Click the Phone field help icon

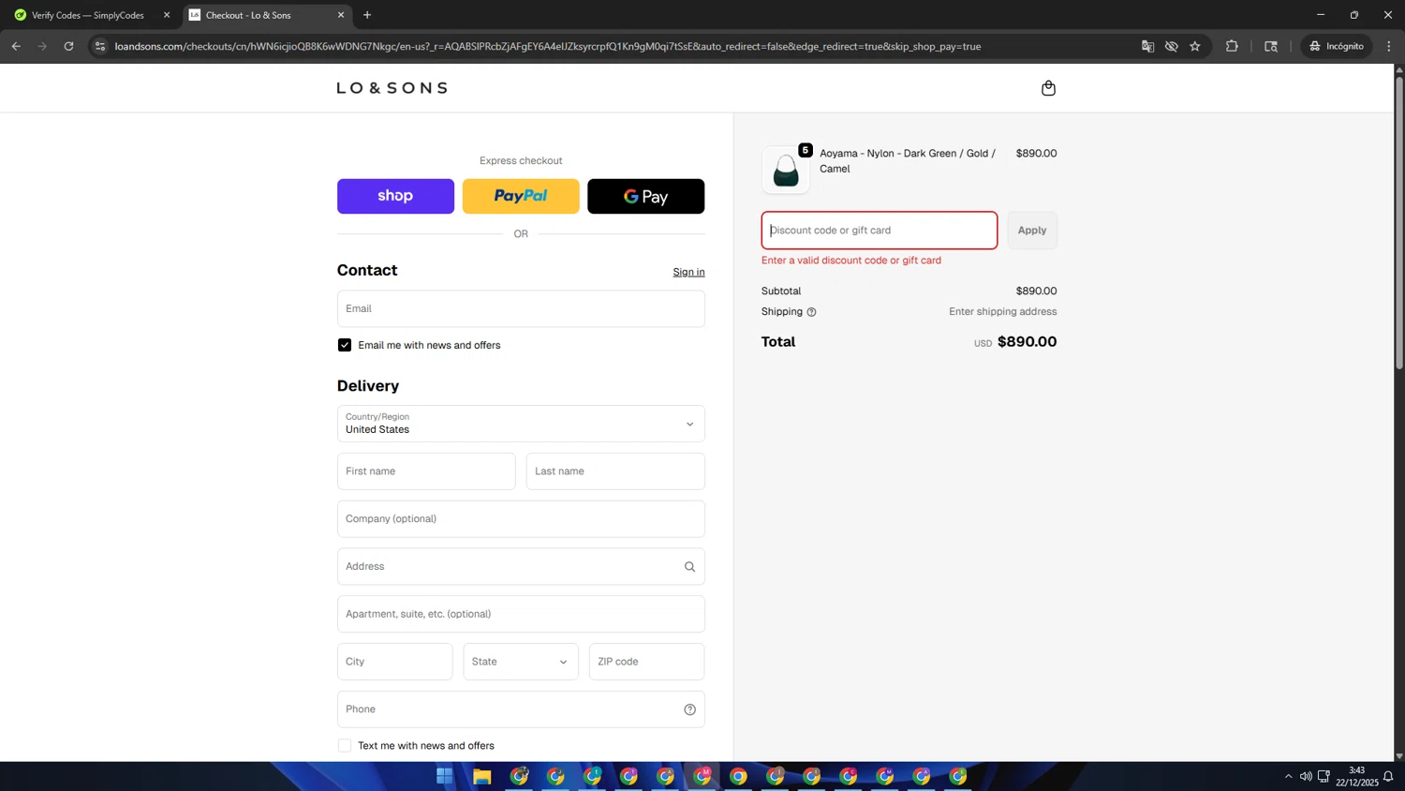pos(689,709)
